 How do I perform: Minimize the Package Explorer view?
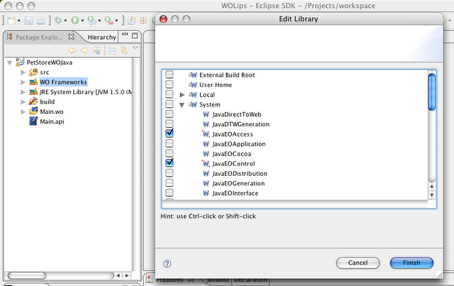coord(125,34)
